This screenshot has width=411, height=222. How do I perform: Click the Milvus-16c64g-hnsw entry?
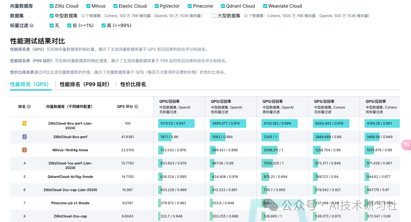(x=70, y=150)
